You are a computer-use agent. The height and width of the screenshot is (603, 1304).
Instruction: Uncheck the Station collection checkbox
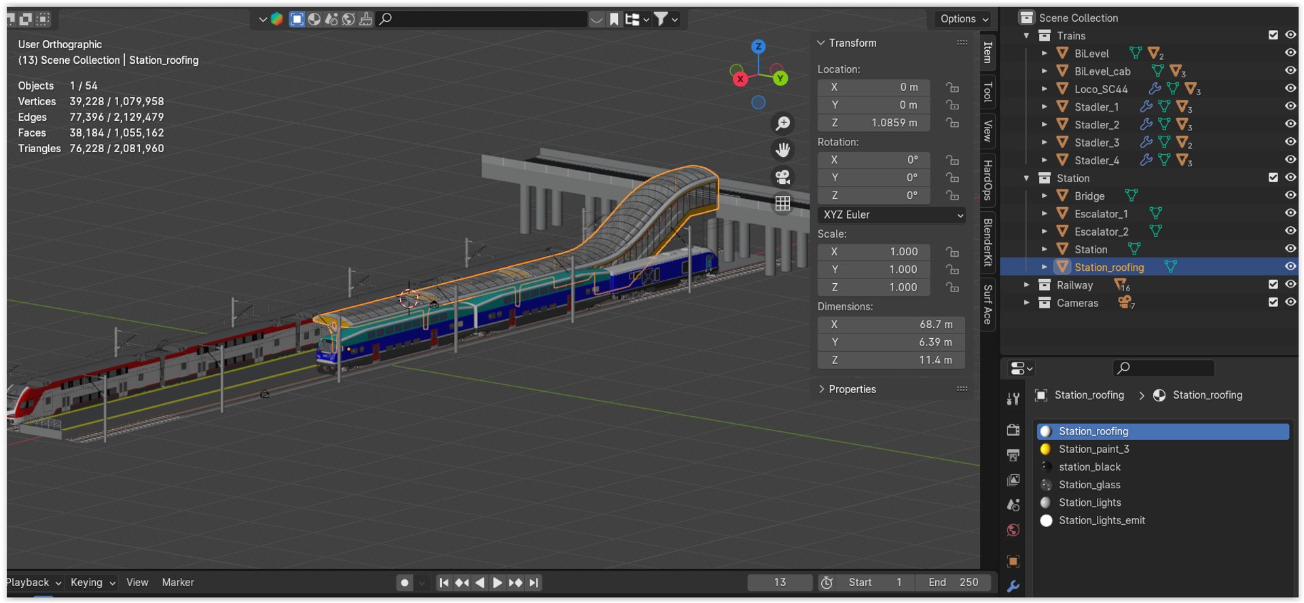coord(1273,177)
